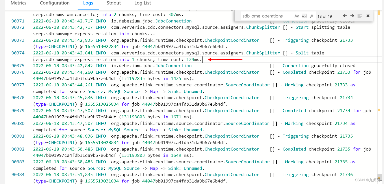
Task: Click the find-in-selection icon in search bar
Action: pos(360,16)
